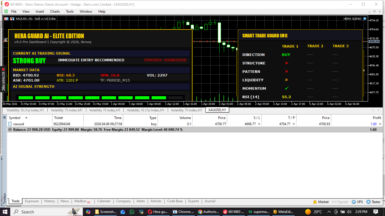
Task: Open the Trade tab in Toolbox
Action: 16,201
